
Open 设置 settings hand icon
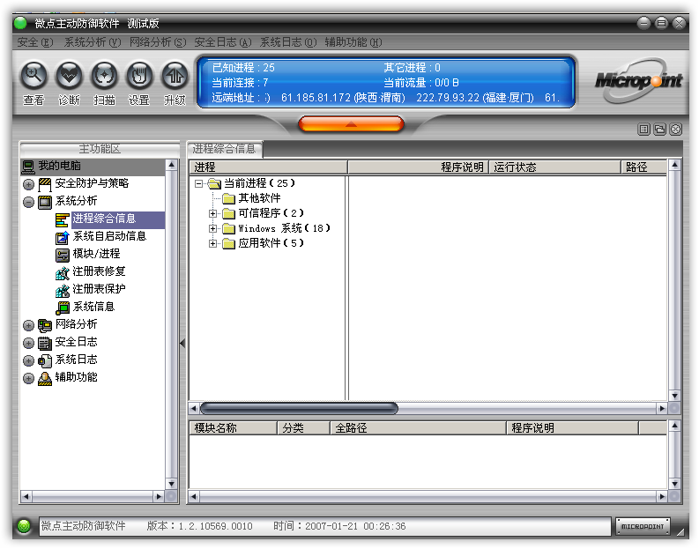tap(139, 75)
